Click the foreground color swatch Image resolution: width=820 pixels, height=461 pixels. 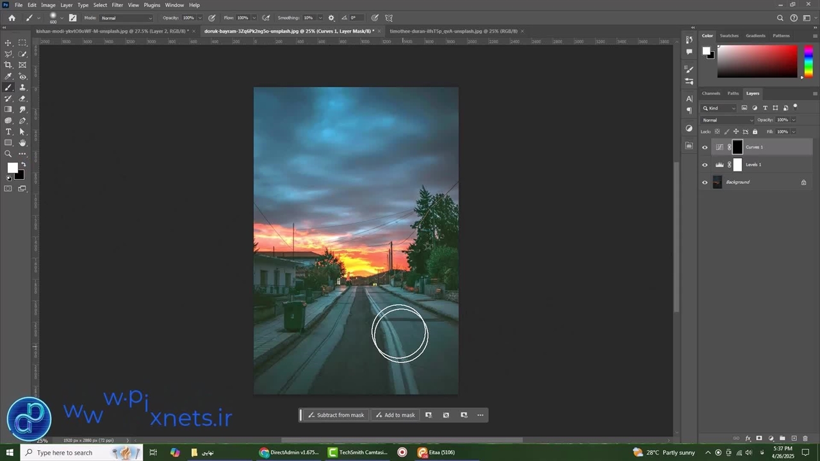point(12,168)
